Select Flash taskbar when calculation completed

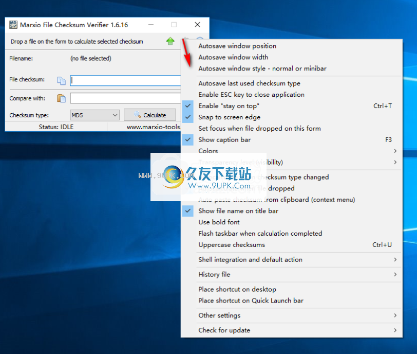pyautogui.click(x=292, y=233)
